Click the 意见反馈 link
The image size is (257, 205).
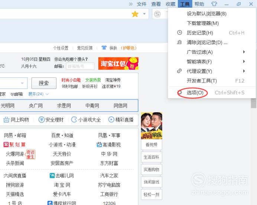85,48
